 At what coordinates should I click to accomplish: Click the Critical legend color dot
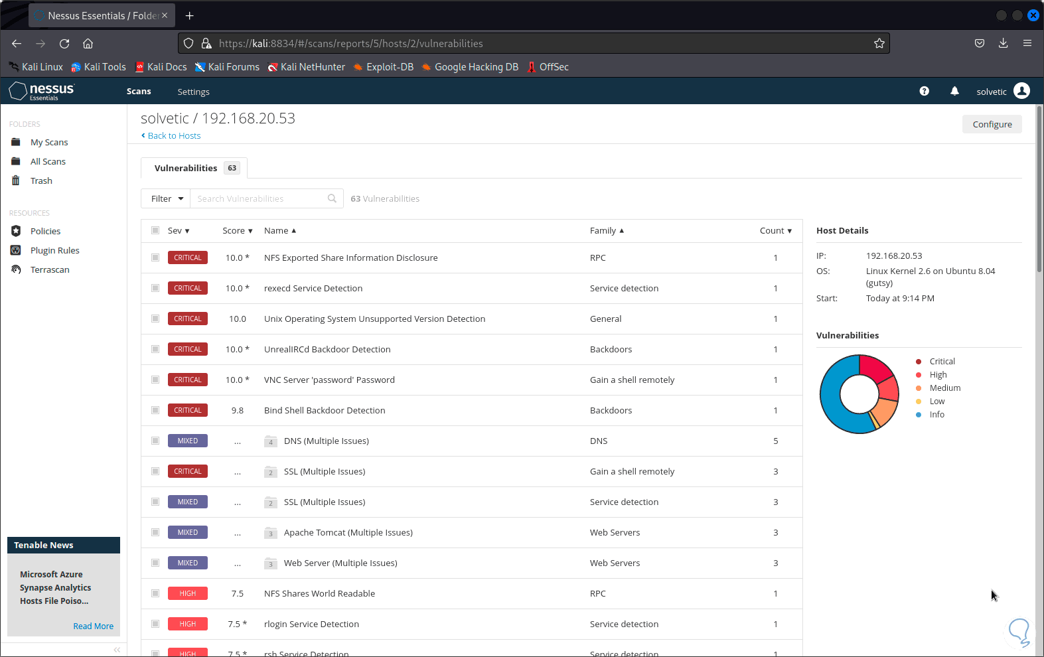tap(919, 362)
